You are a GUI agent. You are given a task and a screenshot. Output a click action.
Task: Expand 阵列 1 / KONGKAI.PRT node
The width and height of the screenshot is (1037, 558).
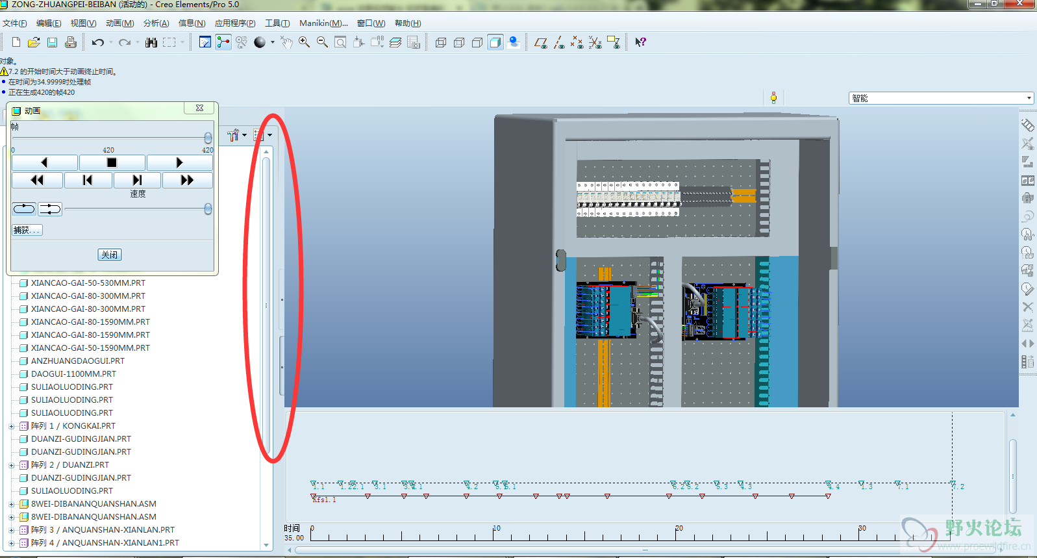pos(11,426)
